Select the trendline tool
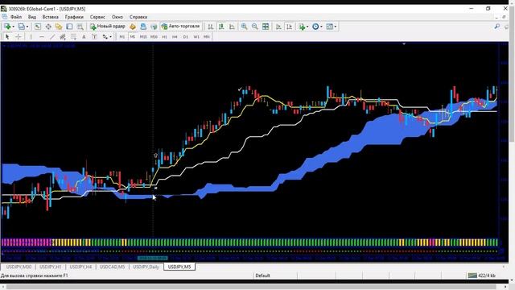 (x=51, y=37)
